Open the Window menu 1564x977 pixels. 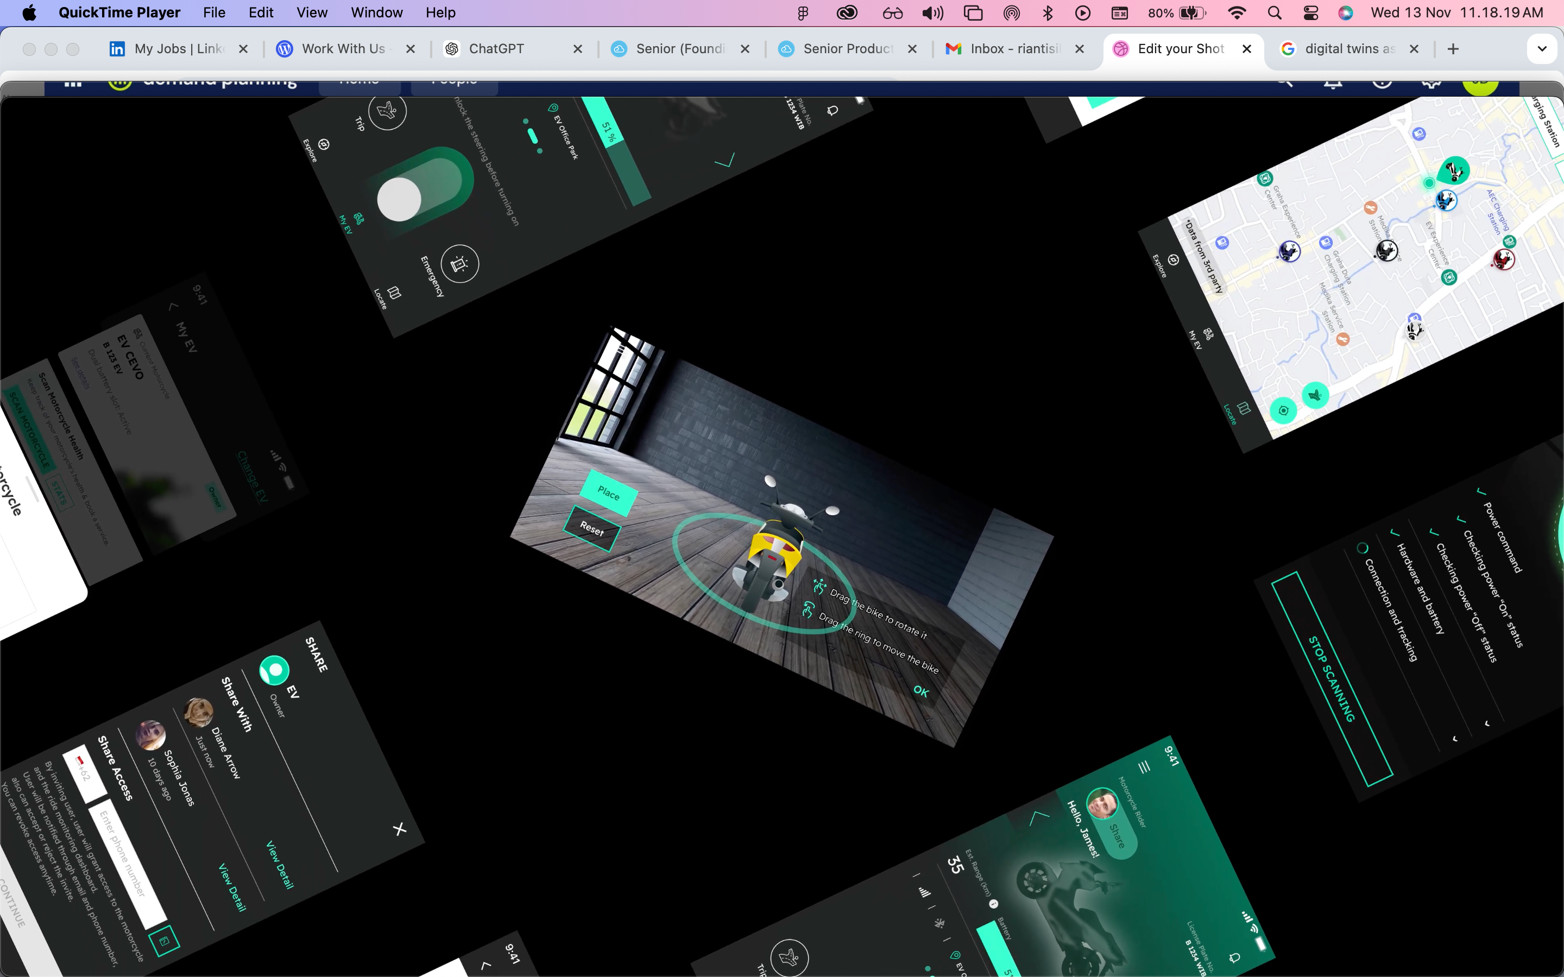coord(376,13)
